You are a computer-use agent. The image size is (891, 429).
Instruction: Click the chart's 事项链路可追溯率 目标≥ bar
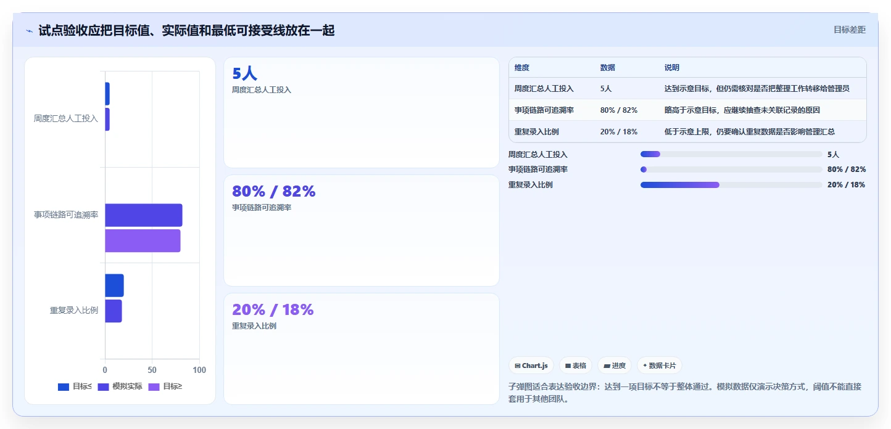tap(143, 241)
